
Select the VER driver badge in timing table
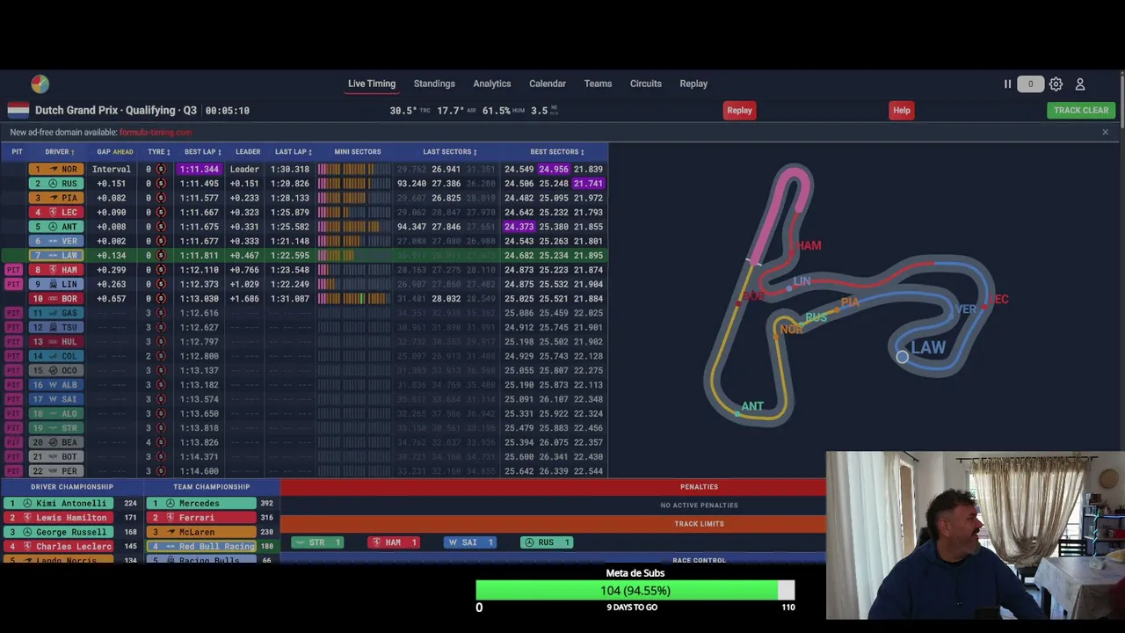56,241
